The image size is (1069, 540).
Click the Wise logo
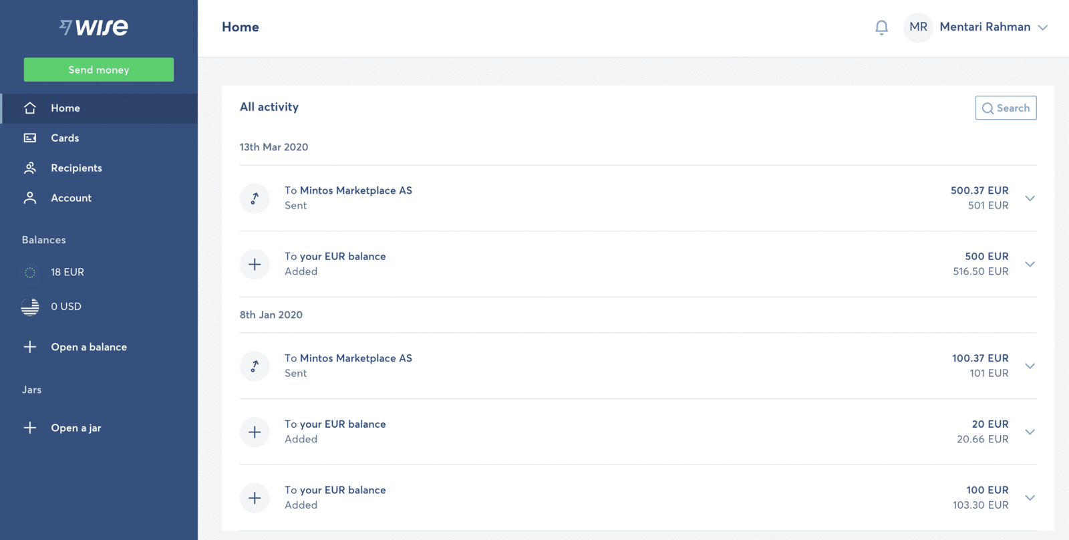(x=94, y=27)
